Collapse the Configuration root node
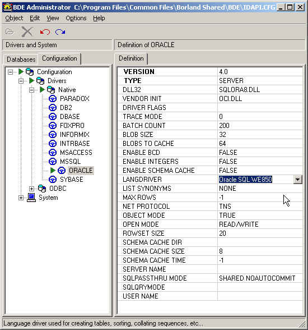This screenshot has height=330, width=308. 10,72
